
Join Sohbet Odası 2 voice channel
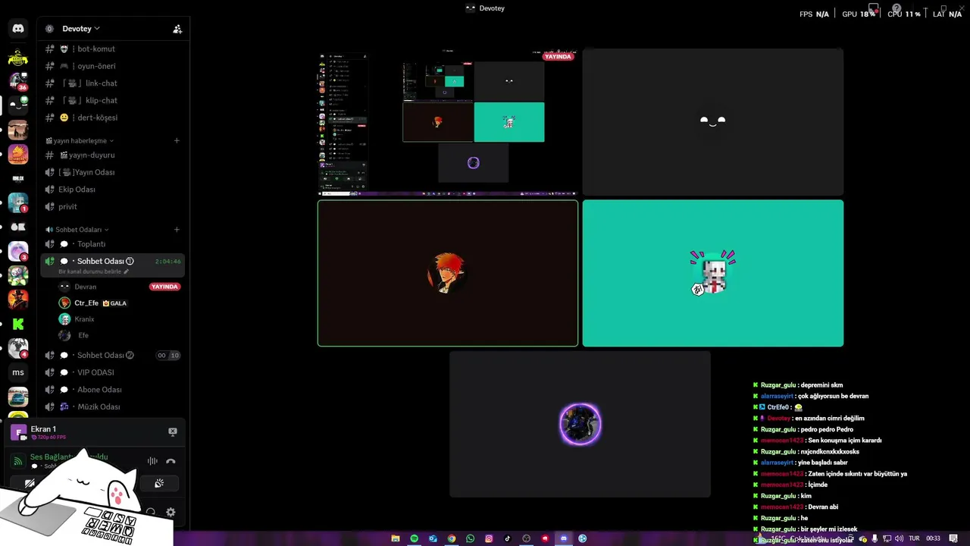click(x=113, y=355)
